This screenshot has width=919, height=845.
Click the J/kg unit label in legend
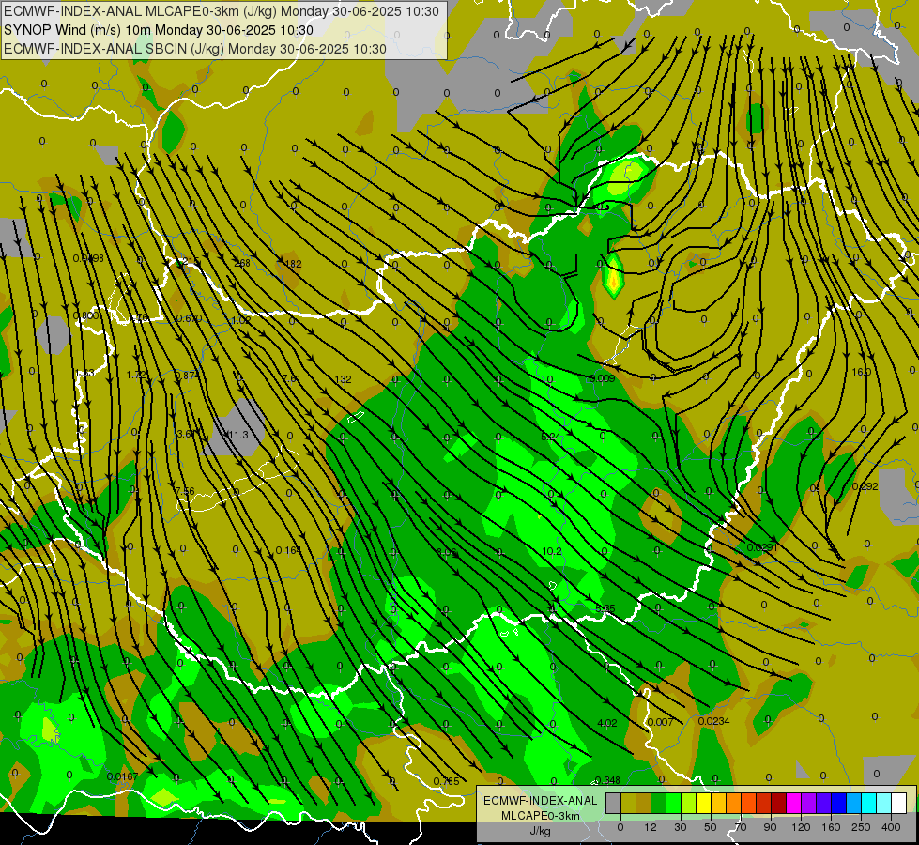pos(541,832)
